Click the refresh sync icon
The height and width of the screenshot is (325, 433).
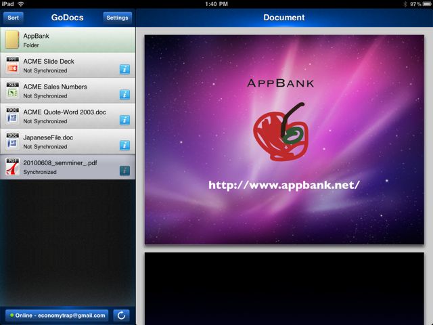coord(121,316)
